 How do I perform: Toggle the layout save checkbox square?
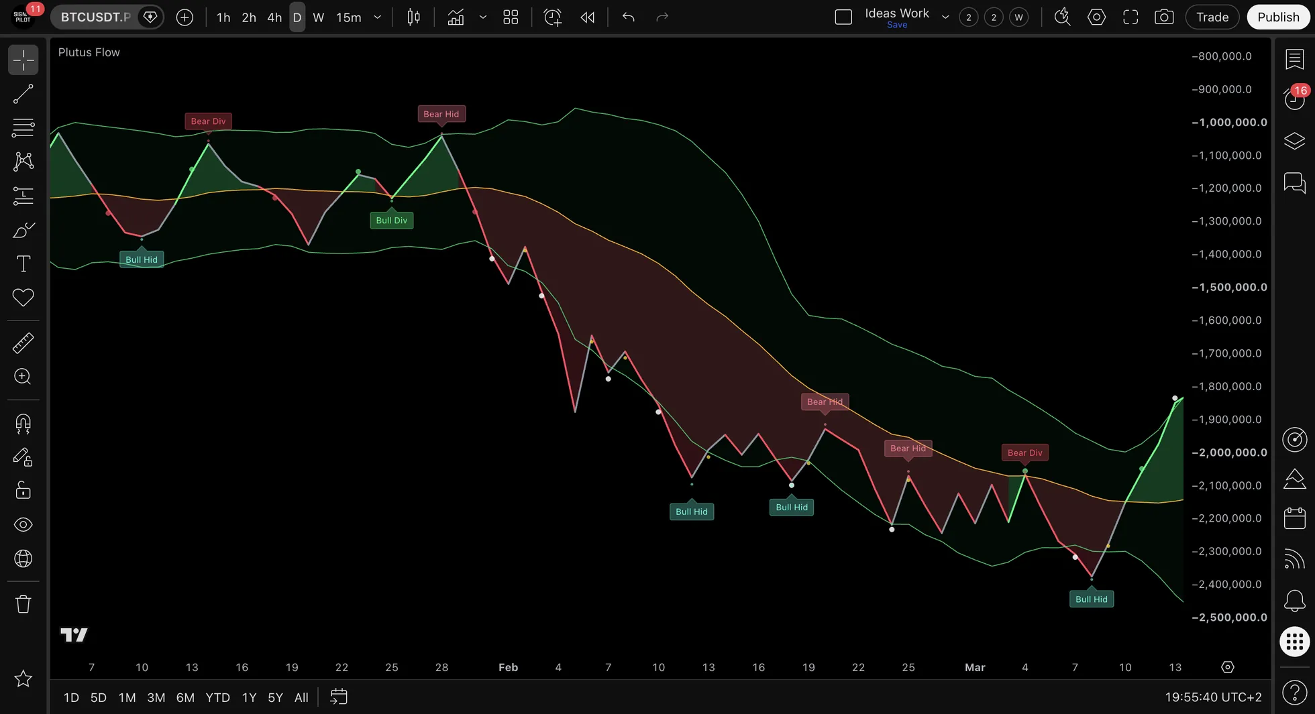coord(843,17)
